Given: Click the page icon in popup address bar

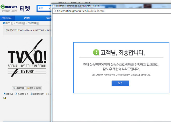Looking at the screenshot, I should pos(55,11).
